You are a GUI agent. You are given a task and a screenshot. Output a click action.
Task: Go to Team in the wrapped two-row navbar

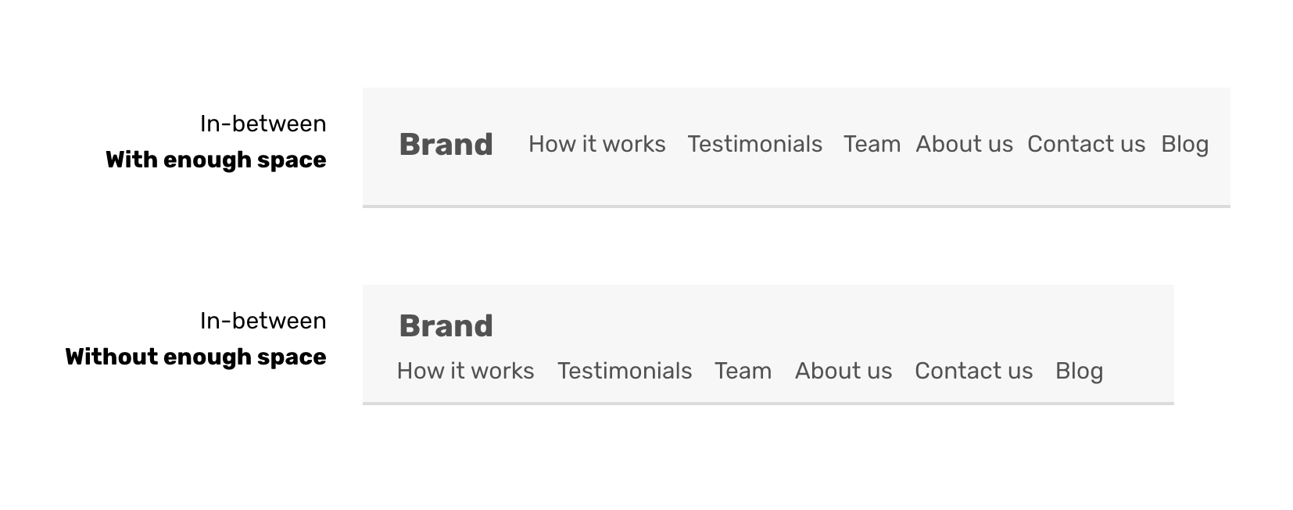coord(743,371)
